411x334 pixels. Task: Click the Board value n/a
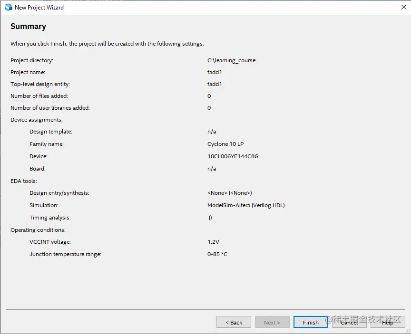pos(212,169)
